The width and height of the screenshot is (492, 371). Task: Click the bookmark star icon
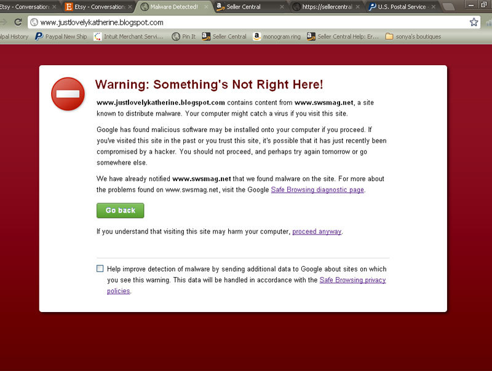(474, 22)
